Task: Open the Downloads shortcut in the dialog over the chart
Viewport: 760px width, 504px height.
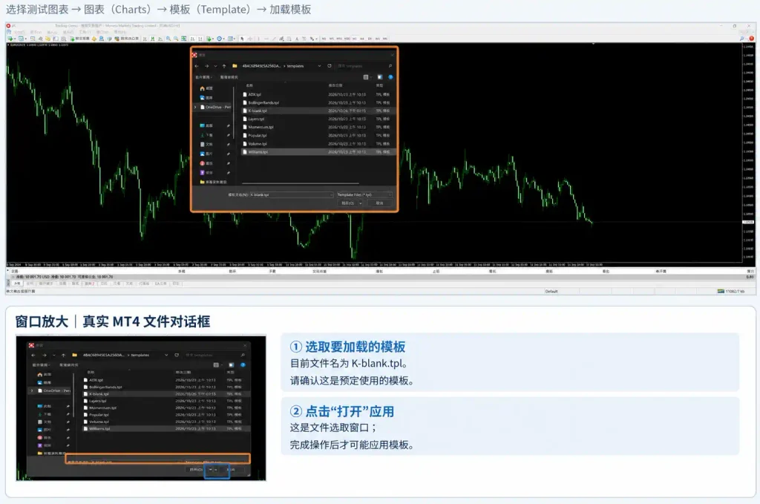Action: tap(206, 135)
